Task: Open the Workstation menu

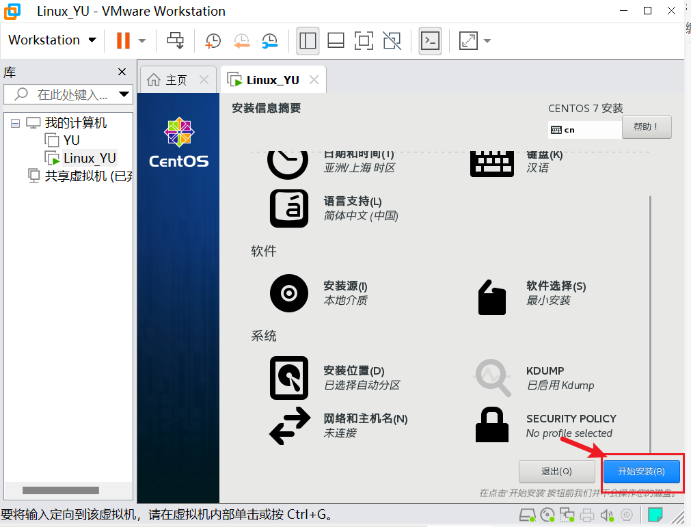Action: [52, 40]
